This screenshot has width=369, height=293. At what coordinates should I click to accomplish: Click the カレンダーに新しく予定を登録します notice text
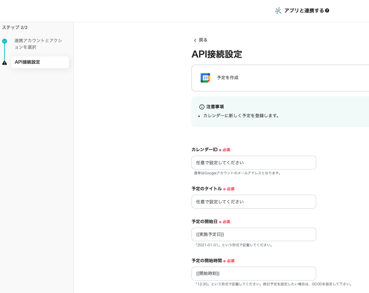tap(241, 116)
